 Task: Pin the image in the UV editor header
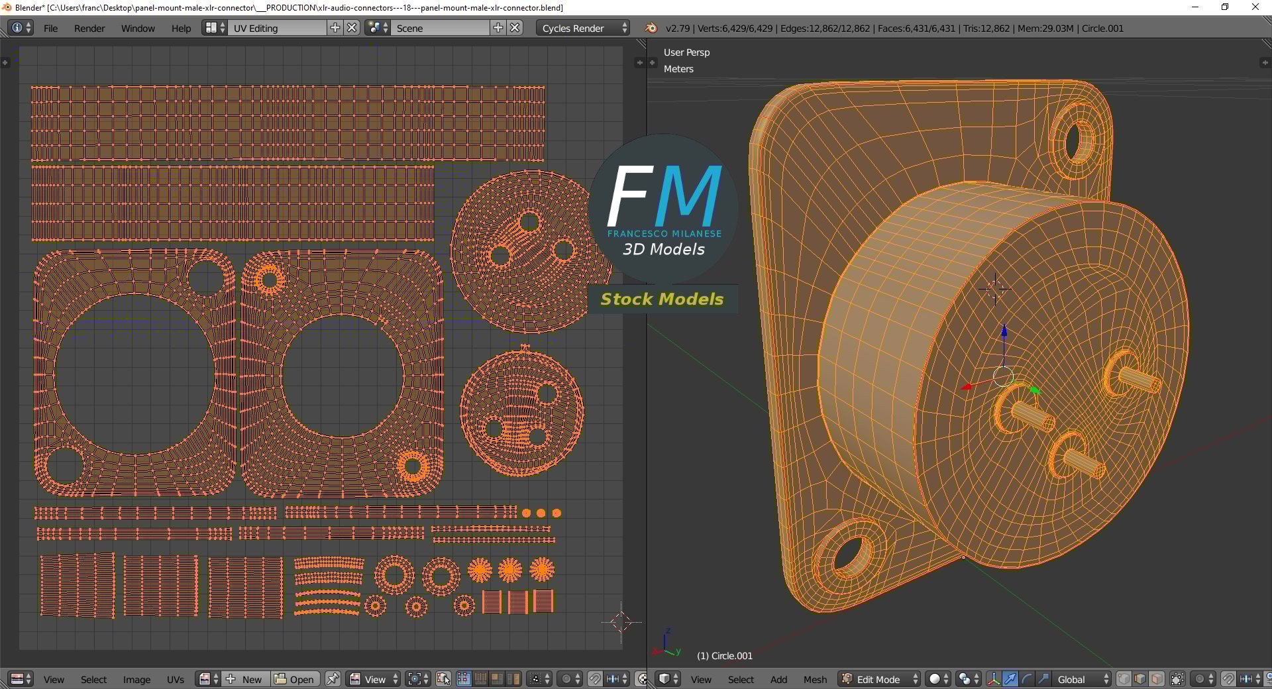333,679
